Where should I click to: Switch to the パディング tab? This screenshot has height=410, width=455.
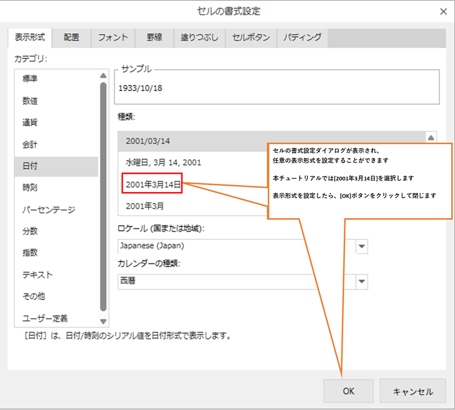[302, 38]
